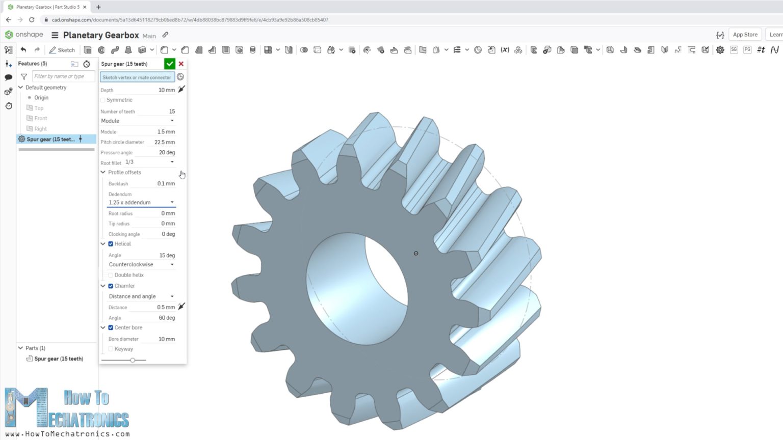Click the Onshape preferences gear icon
Image resolution: width=783 pixels, height=440 pixels.
coord(720,49)
